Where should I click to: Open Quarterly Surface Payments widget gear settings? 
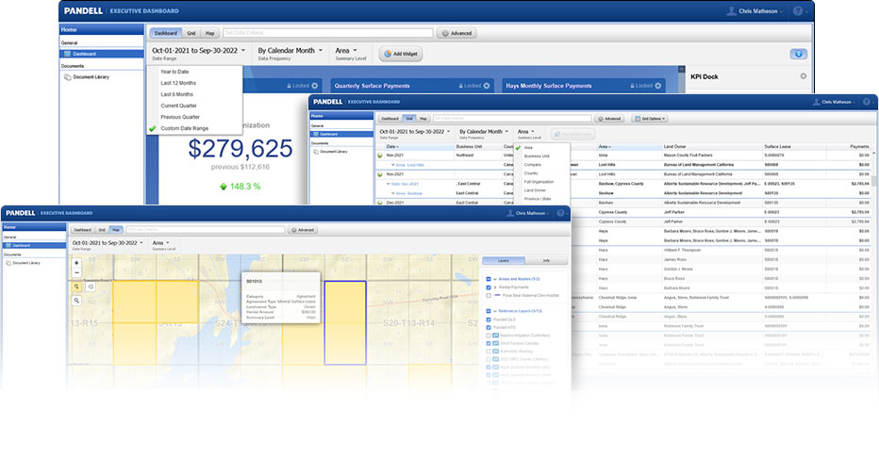pyautogui.click(x=487, y=86)
